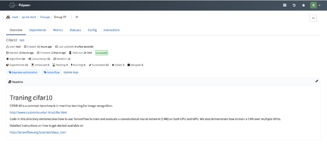Click the green succeeded status badge
The height and width of the screenshot is (149, 327).
coord(102,53)
